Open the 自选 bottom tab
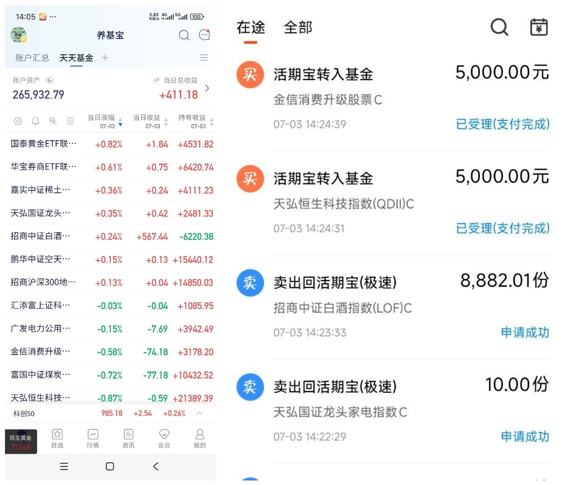Image resolution: width=569 pixels, height=485 pixels. [x=57, y=438]
